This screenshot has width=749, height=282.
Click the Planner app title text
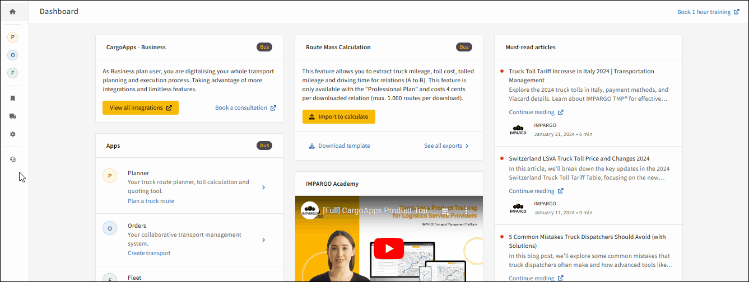click(x=138, y=173)
